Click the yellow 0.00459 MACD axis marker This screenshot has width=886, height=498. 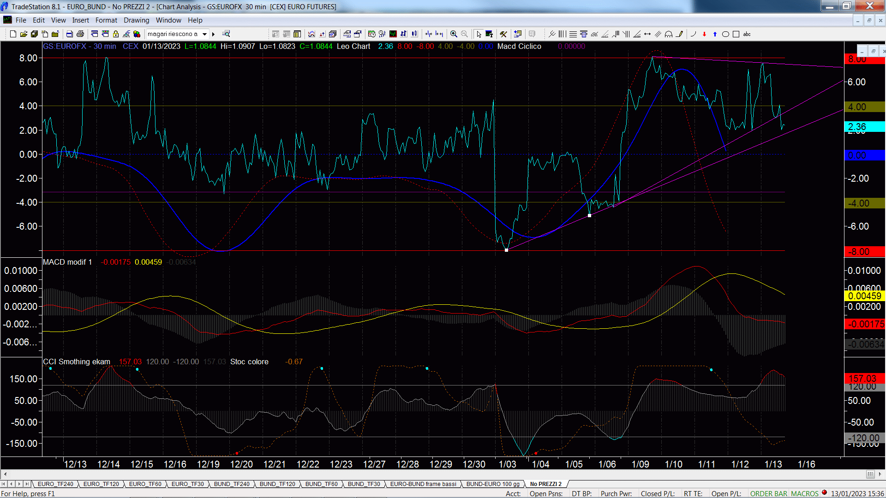864,296
